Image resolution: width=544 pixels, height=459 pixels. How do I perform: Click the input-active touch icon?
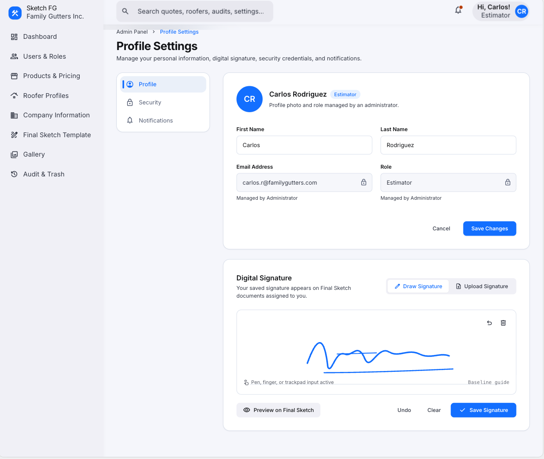tap(246, 382)
